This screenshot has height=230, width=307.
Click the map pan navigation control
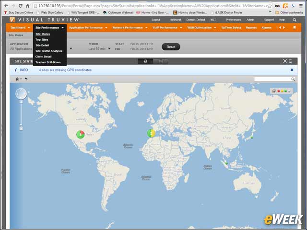(x=21, y=94)
